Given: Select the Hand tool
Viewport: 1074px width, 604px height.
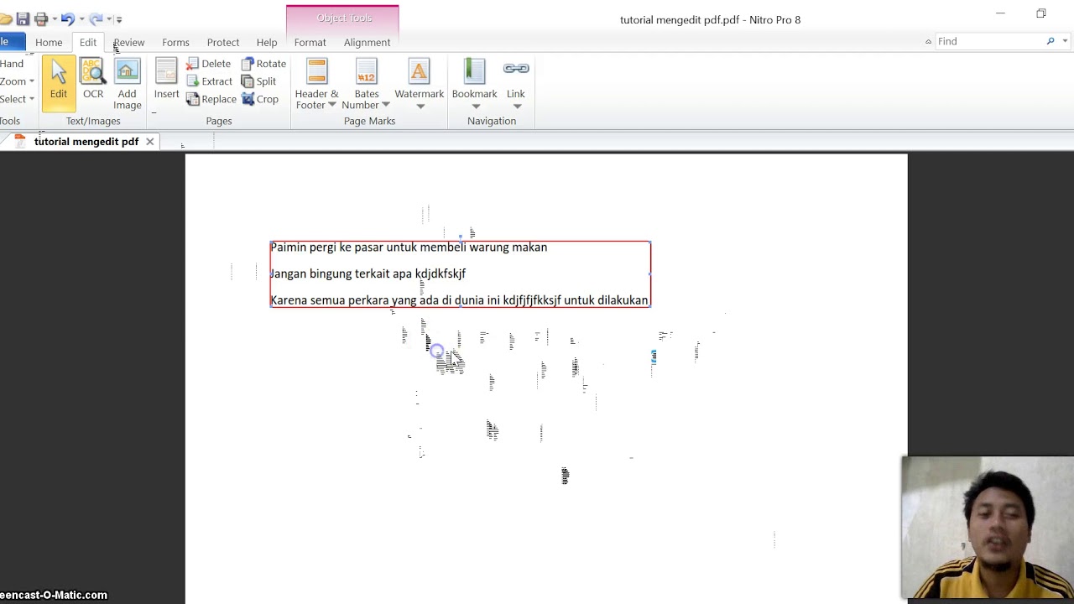Looking at the screenshot, I should pos(12,64).
